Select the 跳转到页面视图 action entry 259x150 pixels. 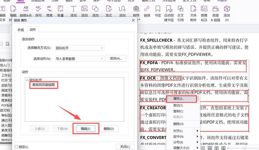click(x=44, y=85)
